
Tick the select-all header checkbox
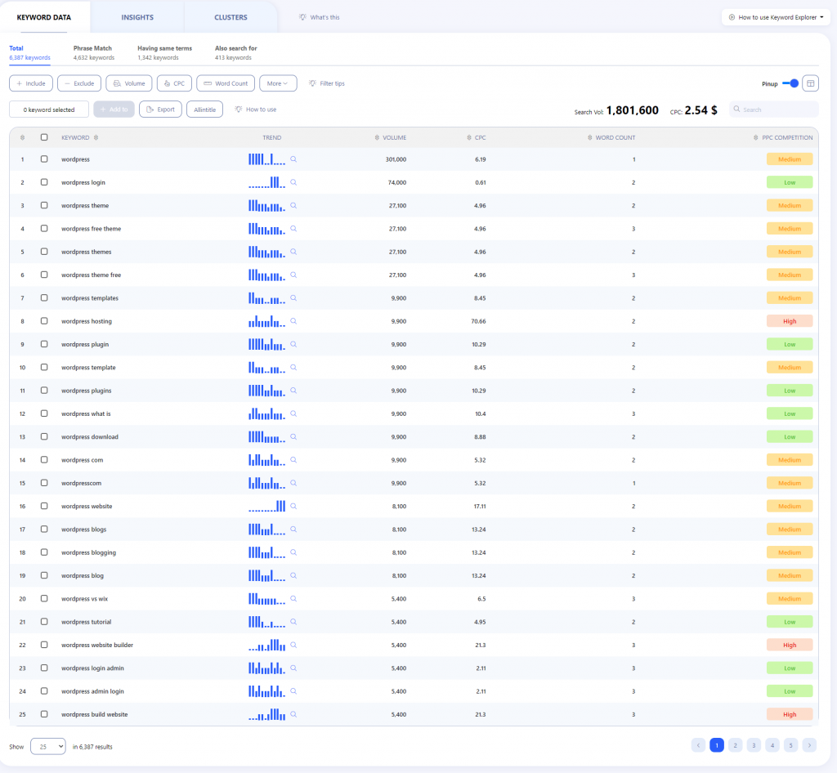pyautogui.click(x=44, y=137)
